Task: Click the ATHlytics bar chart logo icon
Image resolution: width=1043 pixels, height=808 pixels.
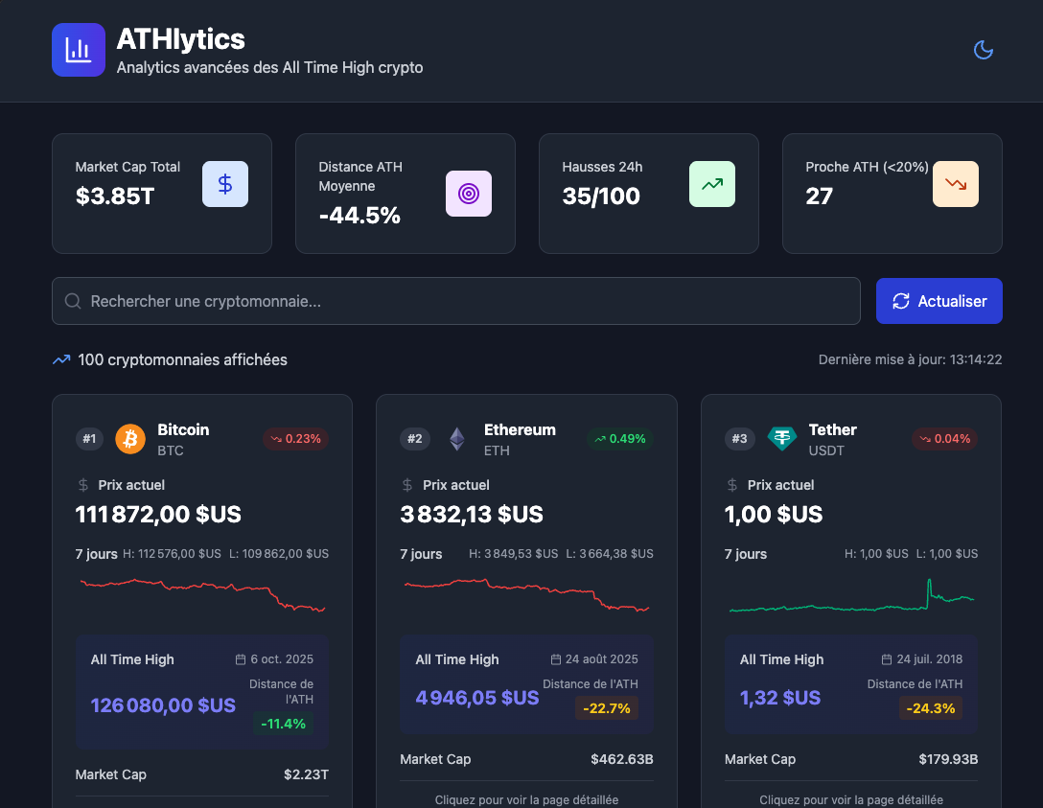Action: (x=78, y=49)
